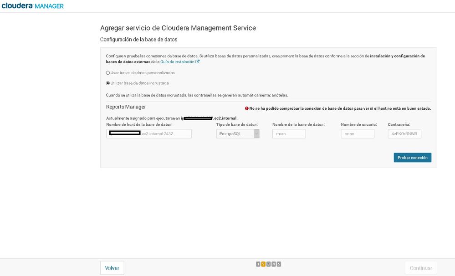Click the database host name input field
This screenshot has width=455, height=276.
coord(149,133)
